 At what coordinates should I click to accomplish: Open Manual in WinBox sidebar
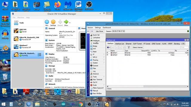tap(95, 91)
